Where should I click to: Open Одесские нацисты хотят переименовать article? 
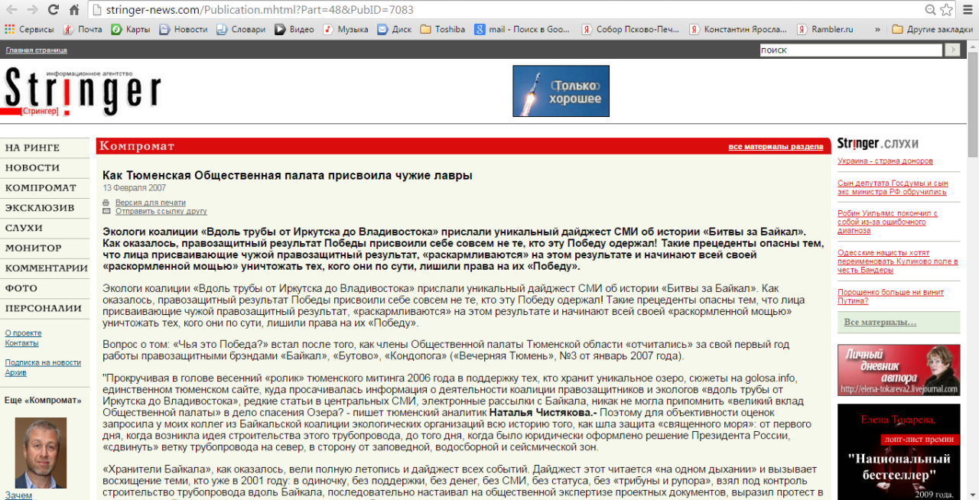point(897,261)
